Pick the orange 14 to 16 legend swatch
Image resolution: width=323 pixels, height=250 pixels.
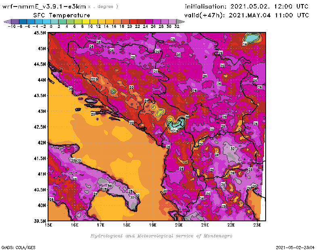pyautogui.click(x=109, y=21)
